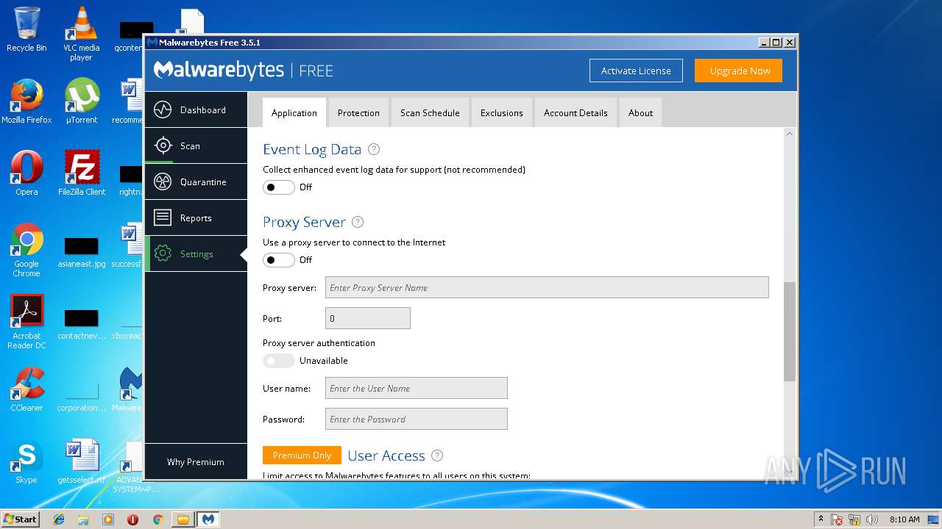Viewport: 942px width, 529px height.
Task: Click the Port number field
Action: 368,318
